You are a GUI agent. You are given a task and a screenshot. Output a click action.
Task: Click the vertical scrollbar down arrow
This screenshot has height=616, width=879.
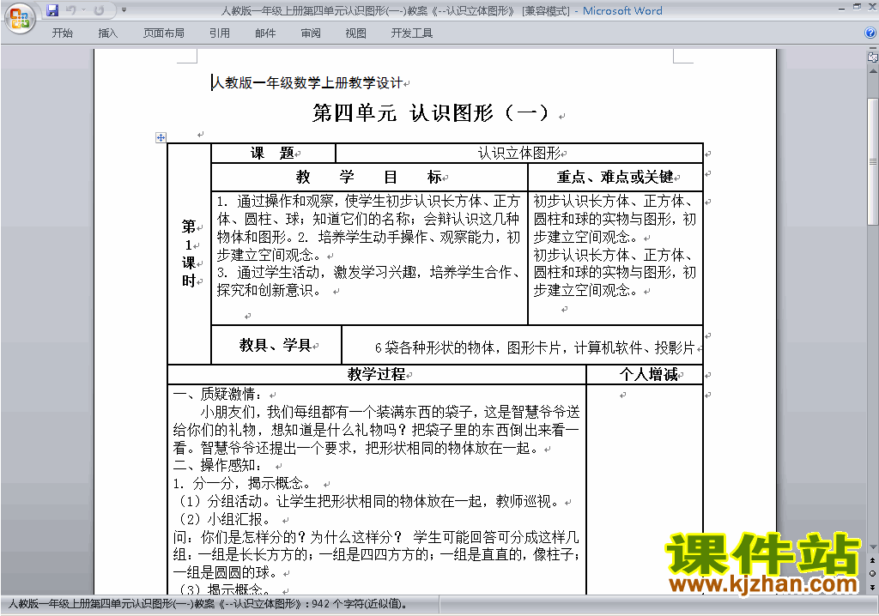pyautogui.click(x=872, y=547)
